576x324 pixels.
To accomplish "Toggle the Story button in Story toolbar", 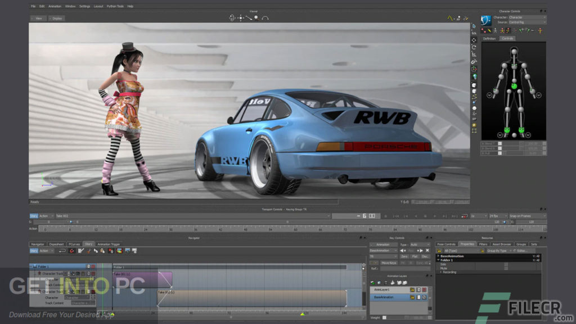I will coord(34,250).
